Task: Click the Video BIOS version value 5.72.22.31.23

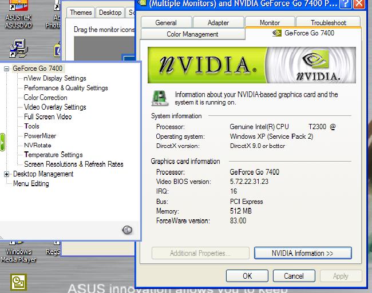Action: coord(249,182)
